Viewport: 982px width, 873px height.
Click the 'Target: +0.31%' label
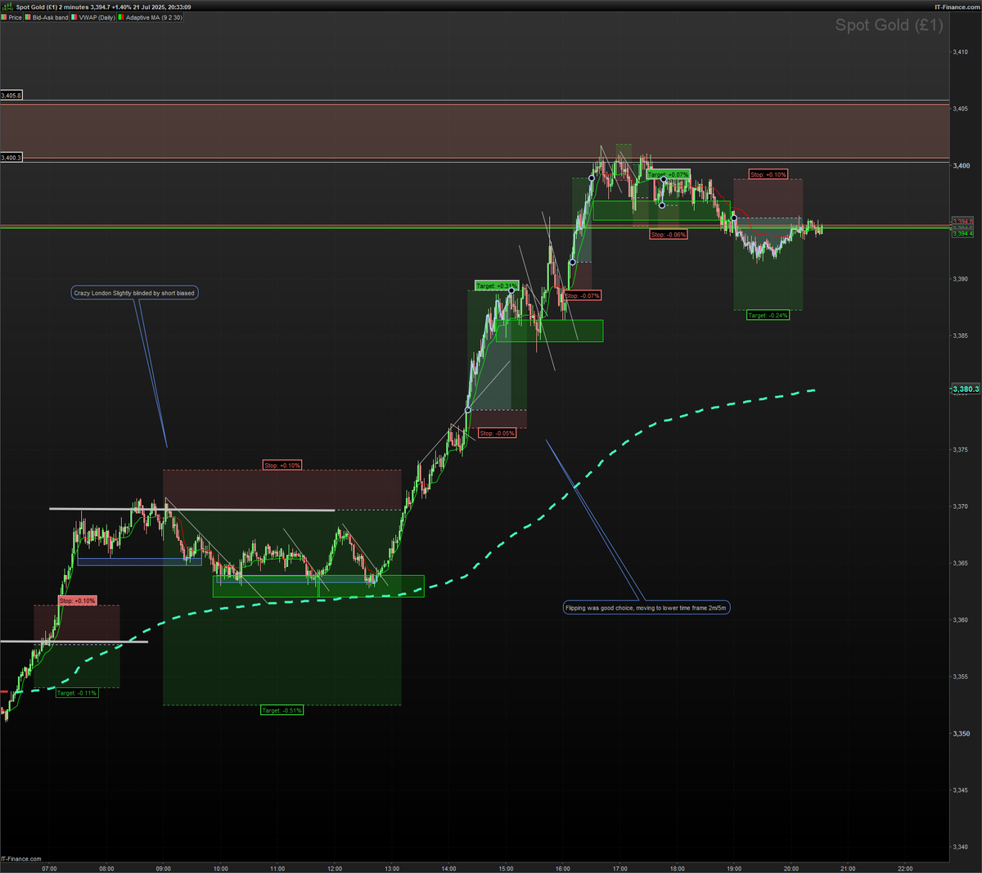pos(497,286)
